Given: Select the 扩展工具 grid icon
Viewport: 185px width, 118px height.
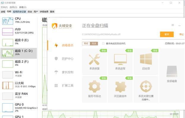Looking at the screenshot, I should click(x=56, y=86).
